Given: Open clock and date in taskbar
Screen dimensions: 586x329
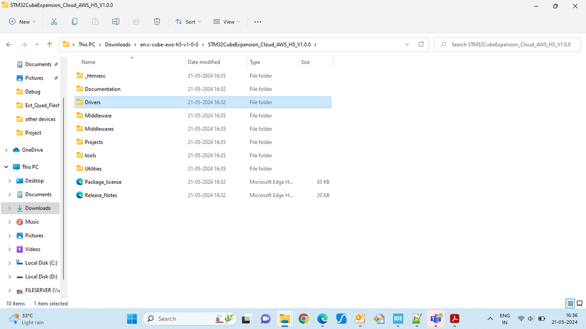Looking at the screenshot, I should point(564,318).
